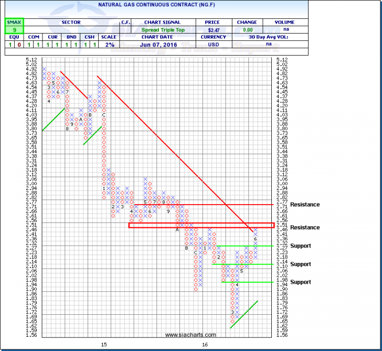Click the top Support label near 2.27

(x=300, y=246)
